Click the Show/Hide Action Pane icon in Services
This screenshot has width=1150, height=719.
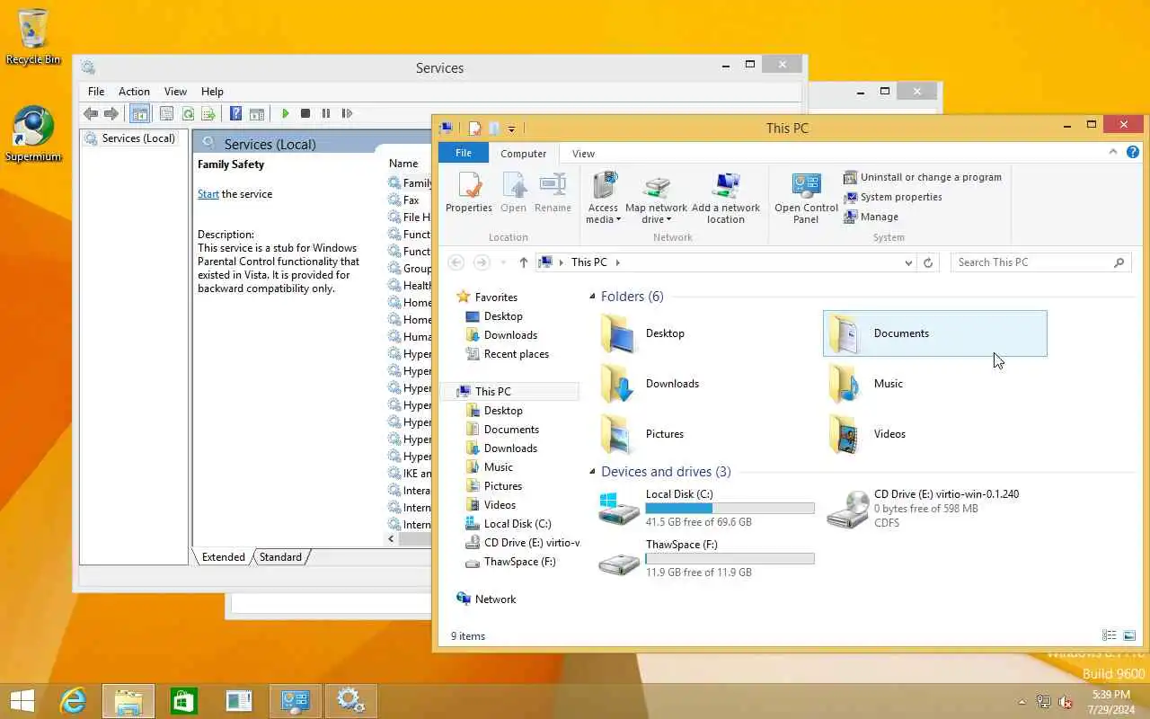click(257, 113)
